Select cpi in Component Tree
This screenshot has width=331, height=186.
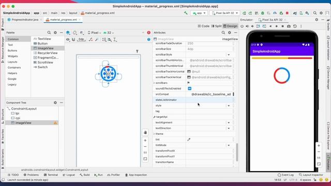[18, 118]
